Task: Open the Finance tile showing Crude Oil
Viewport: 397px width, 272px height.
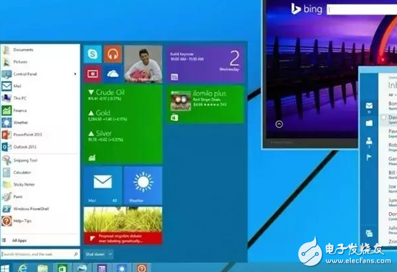Action: click(123, 124)
